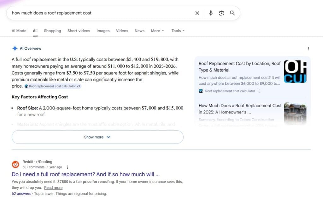
Task: Expand the AI Overview with Show more
Action: click(x=97, y=137)
